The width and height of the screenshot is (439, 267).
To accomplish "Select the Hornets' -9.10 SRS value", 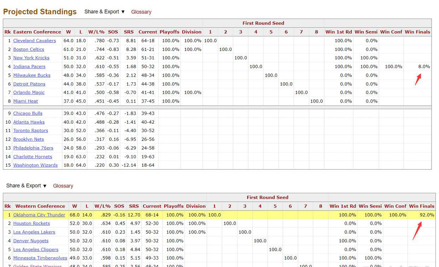I will pyautogui.click(x=130, y=157).
